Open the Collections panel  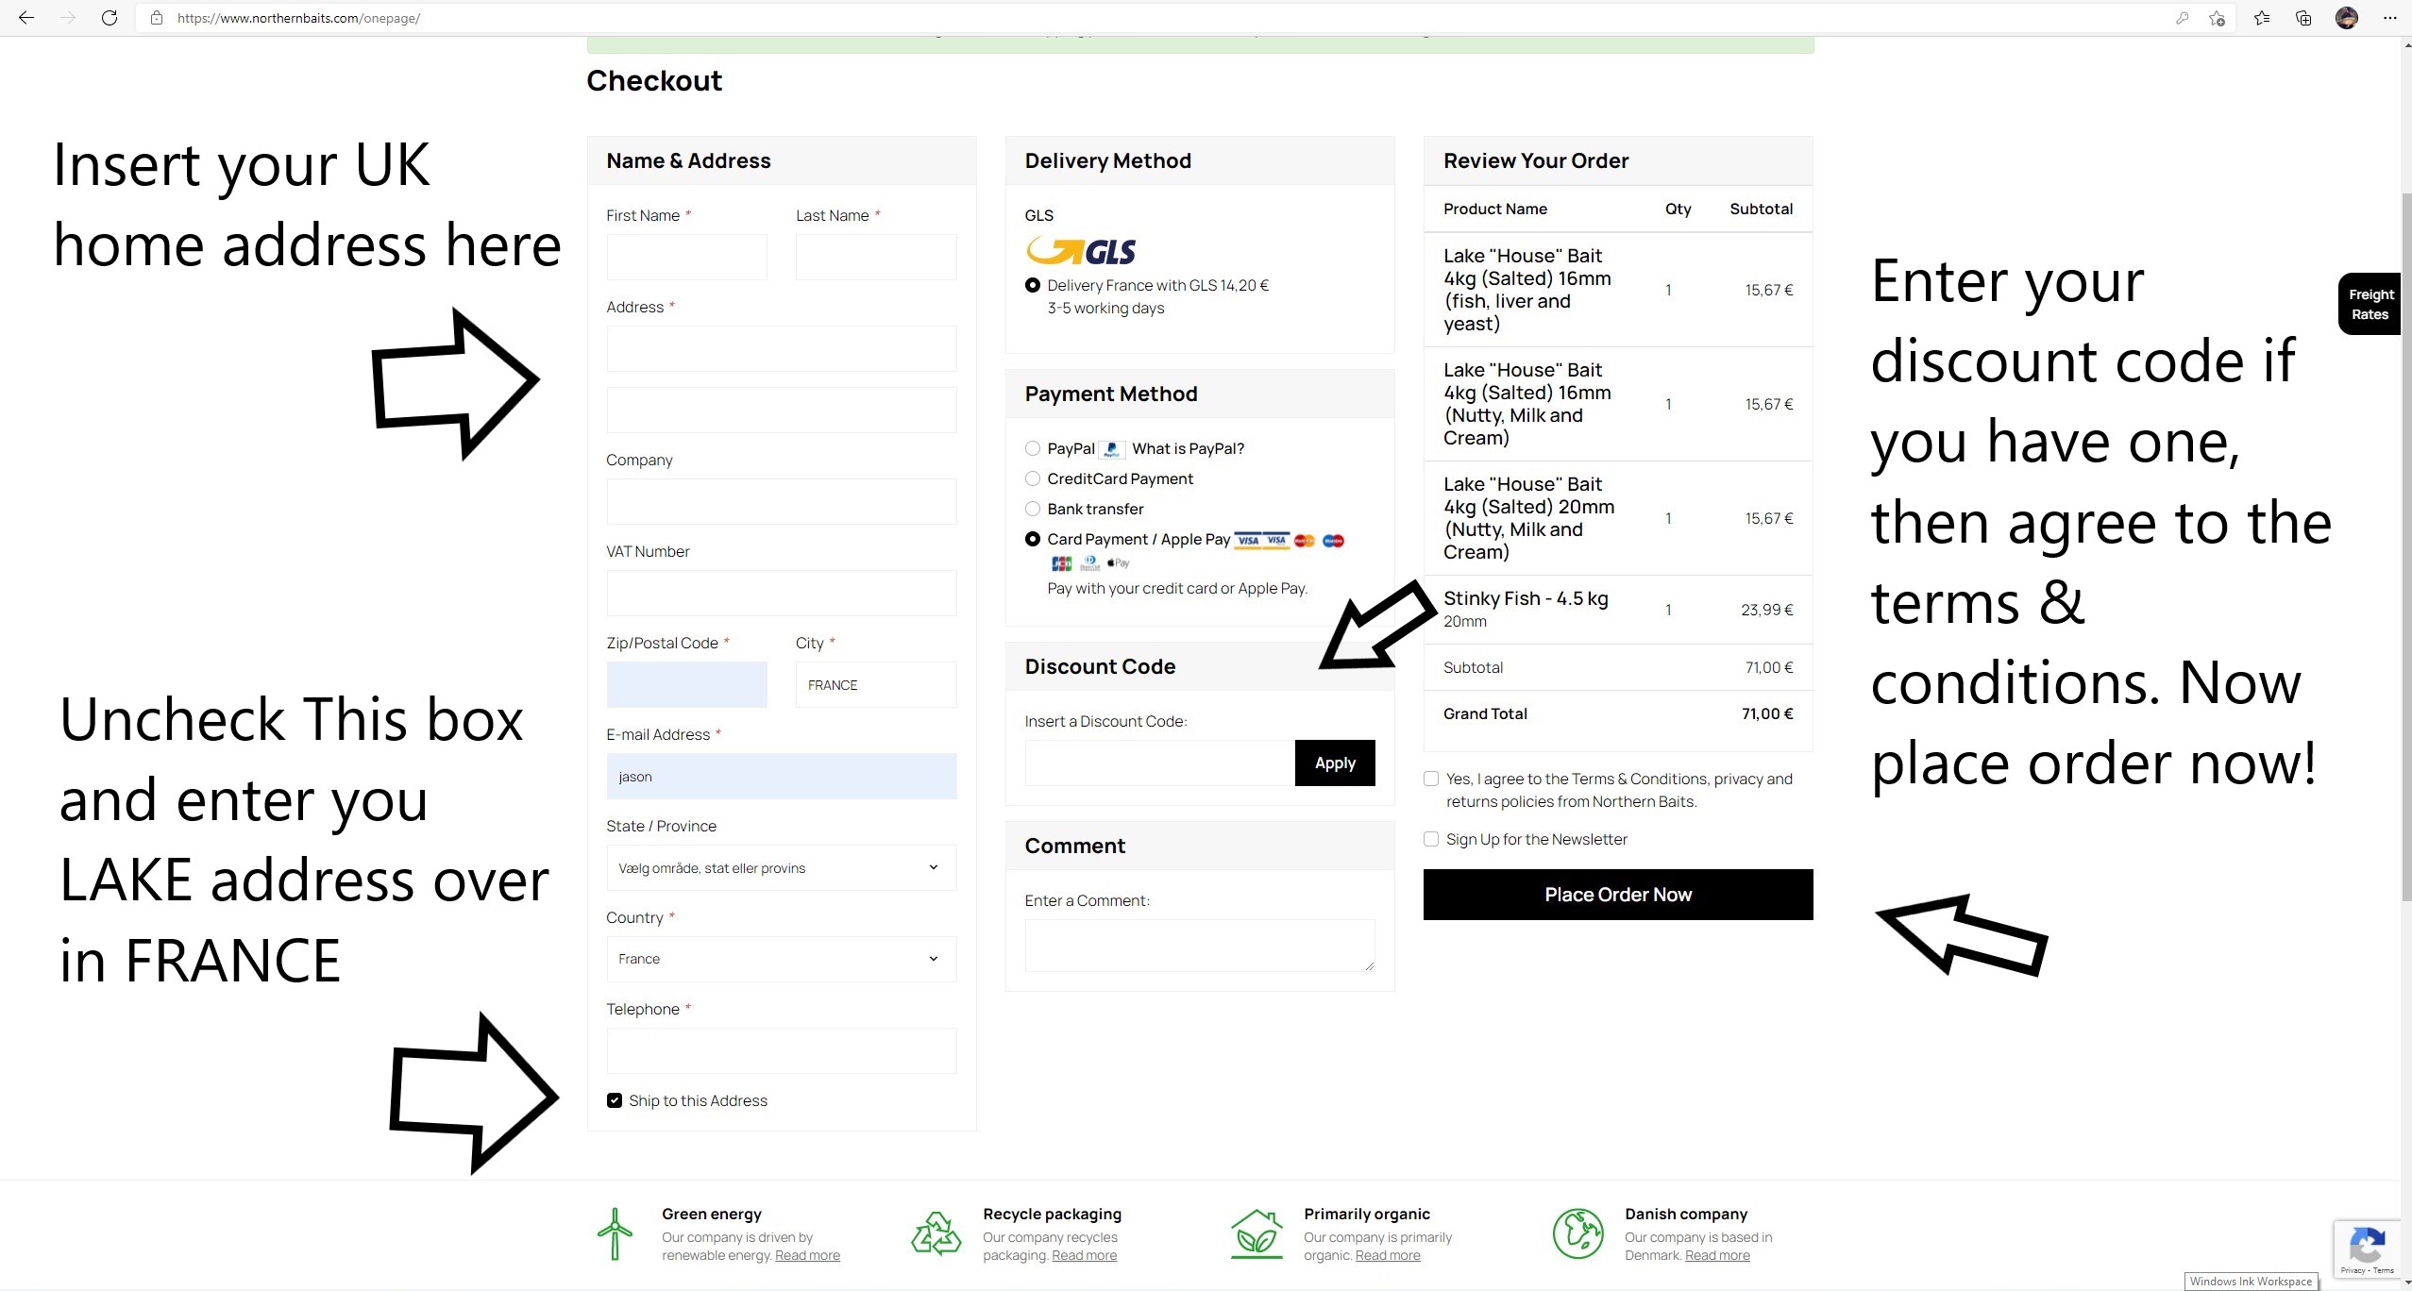(x=2303, y=18)
